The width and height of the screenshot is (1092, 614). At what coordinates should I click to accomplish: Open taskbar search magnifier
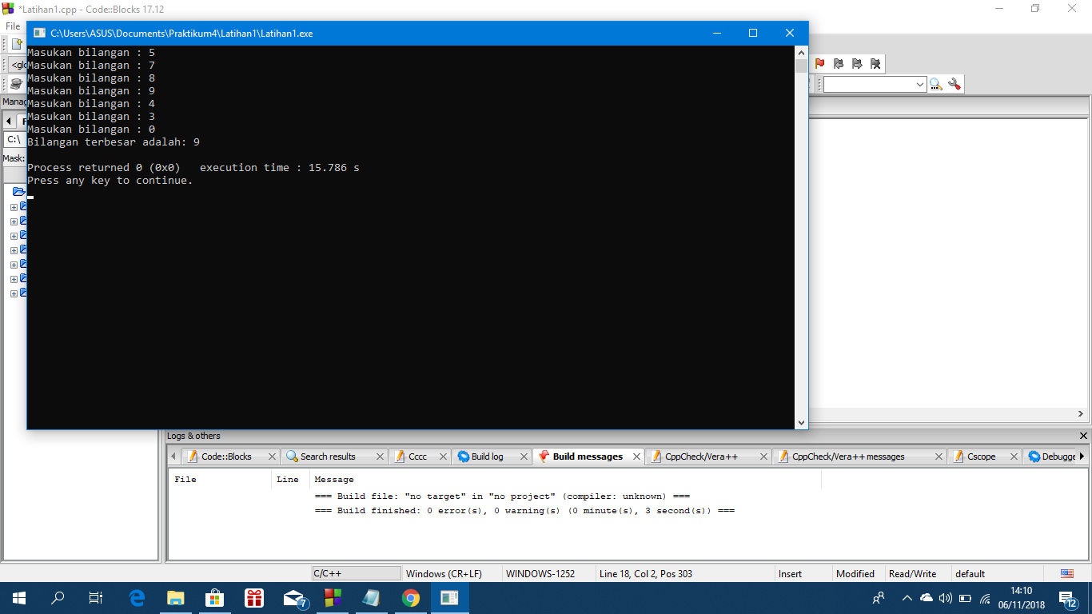[x=58, y=598]
